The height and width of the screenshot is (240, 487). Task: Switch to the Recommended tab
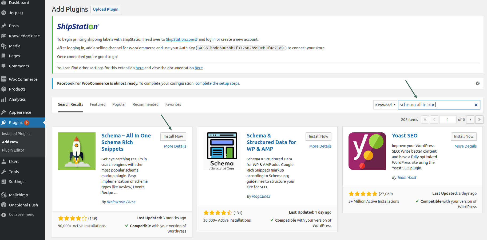[145, 104]
